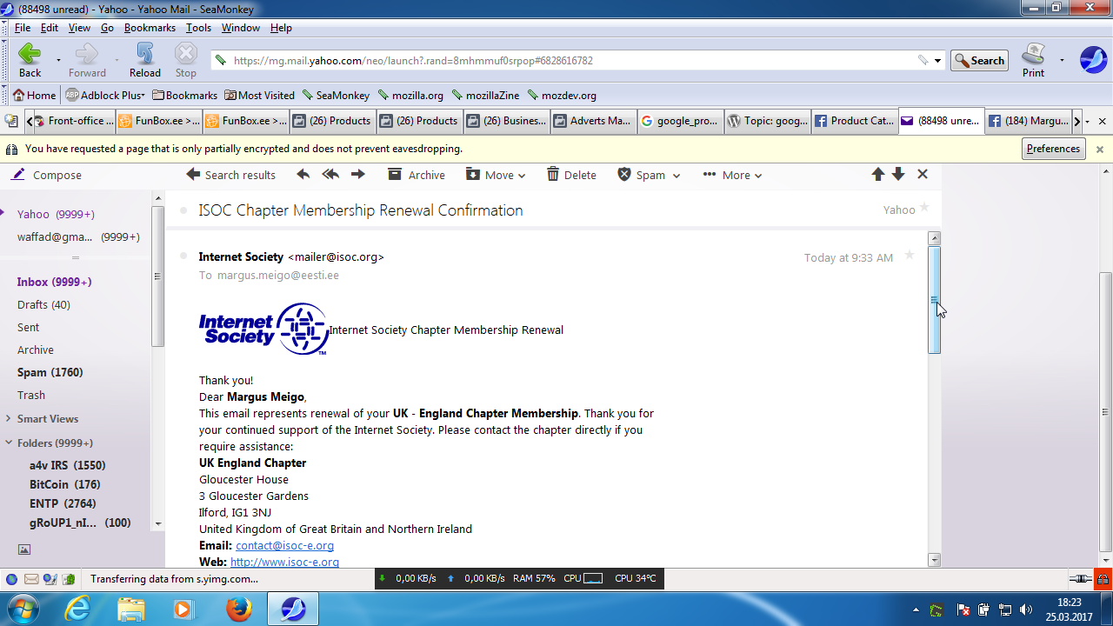
Task: Open the http://www.isoc-e.org link
Action: coord(284,563)
